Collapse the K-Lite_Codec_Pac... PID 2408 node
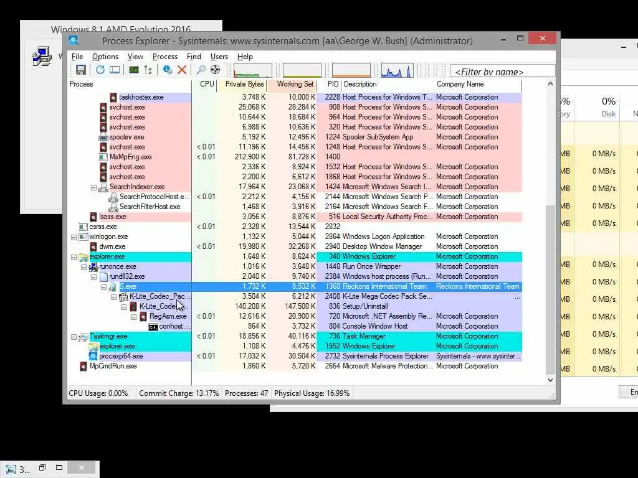 coord(113,297)
